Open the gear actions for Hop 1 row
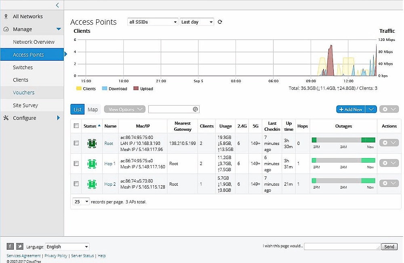The width and height of the screenshot is (404, 263). tap(389, 163)
